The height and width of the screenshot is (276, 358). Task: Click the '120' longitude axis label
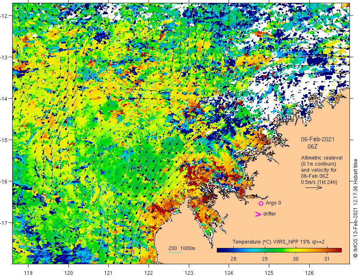point(68,273)
